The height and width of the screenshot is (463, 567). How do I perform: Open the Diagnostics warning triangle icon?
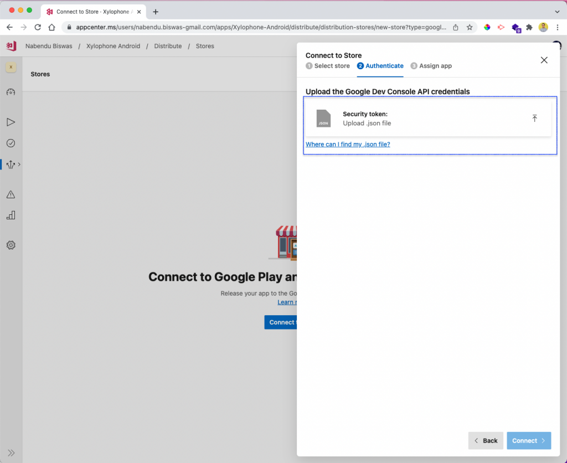tap(11, 194)
